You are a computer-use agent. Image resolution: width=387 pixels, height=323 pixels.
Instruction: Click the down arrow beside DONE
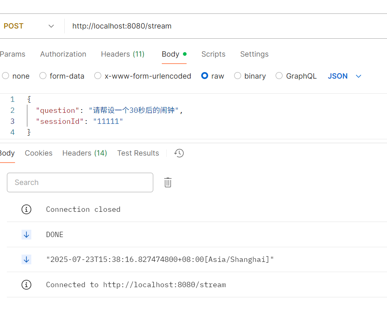point(26,235)
